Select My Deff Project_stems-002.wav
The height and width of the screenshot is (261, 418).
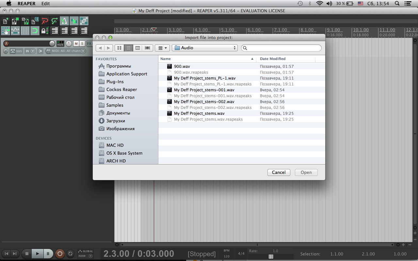pos(242,101)
